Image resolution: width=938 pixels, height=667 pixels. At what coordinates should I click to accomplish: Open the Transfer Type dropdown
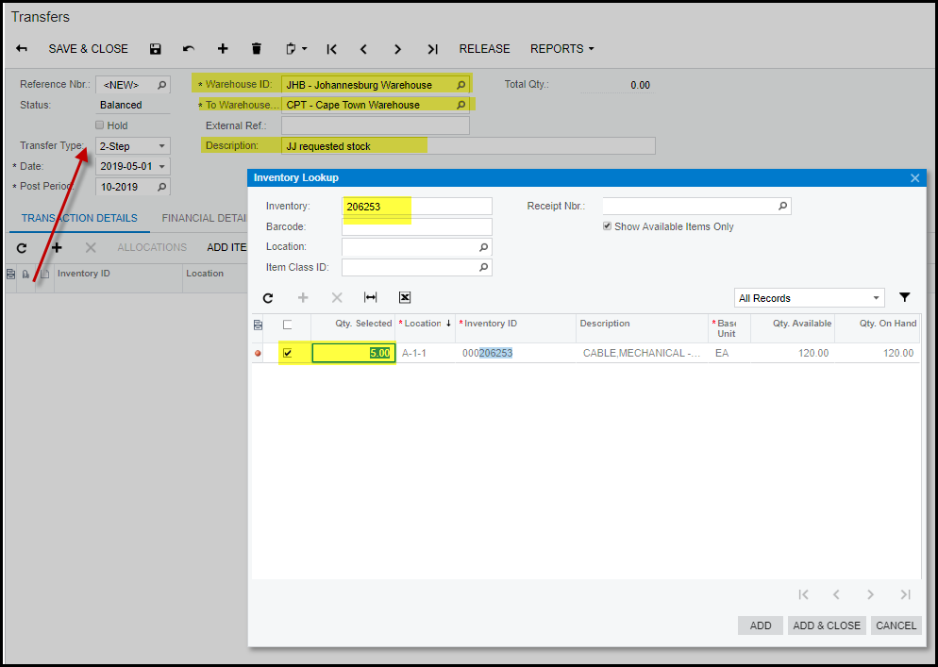[162, 146]
